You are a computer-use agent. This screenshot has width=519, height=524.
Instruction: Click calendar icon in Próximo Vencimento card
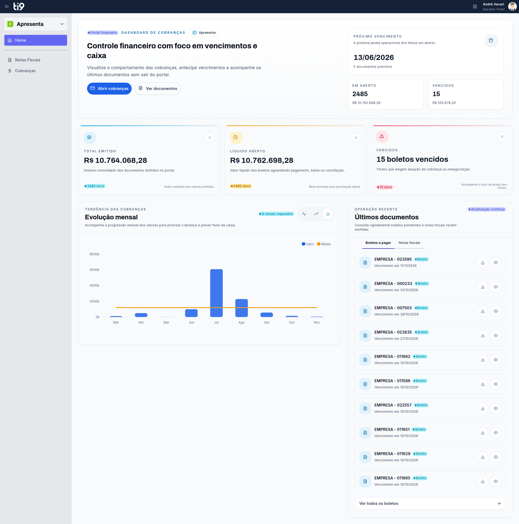tap(491, 41)
